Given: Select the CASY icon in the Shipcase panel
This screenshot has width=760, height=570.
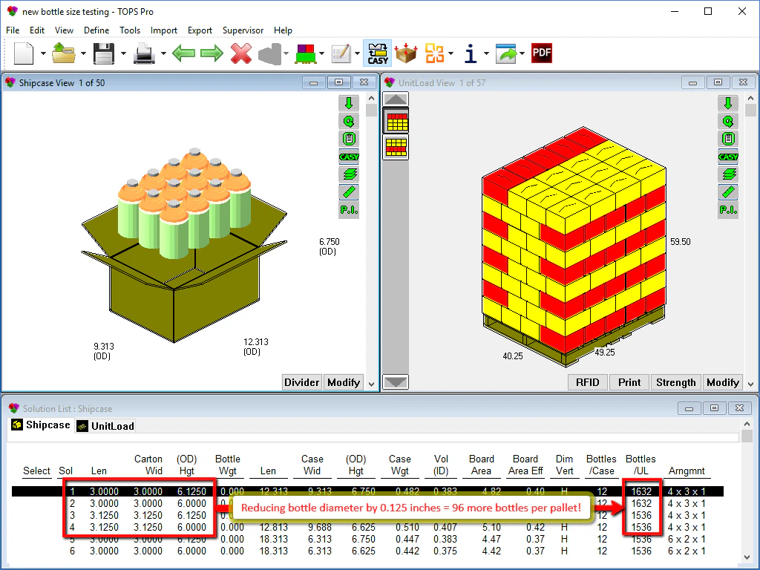Looking at the screenshot, I should [349, 157].
